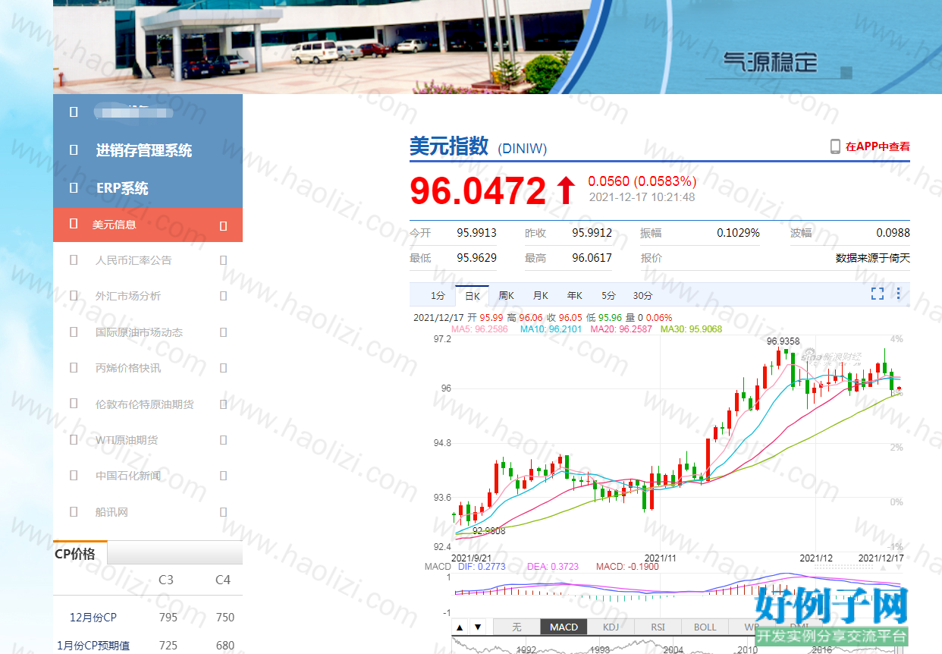Click the icon left of 外汇市场分析
942x654 pixels.
(x=74, y=296)
